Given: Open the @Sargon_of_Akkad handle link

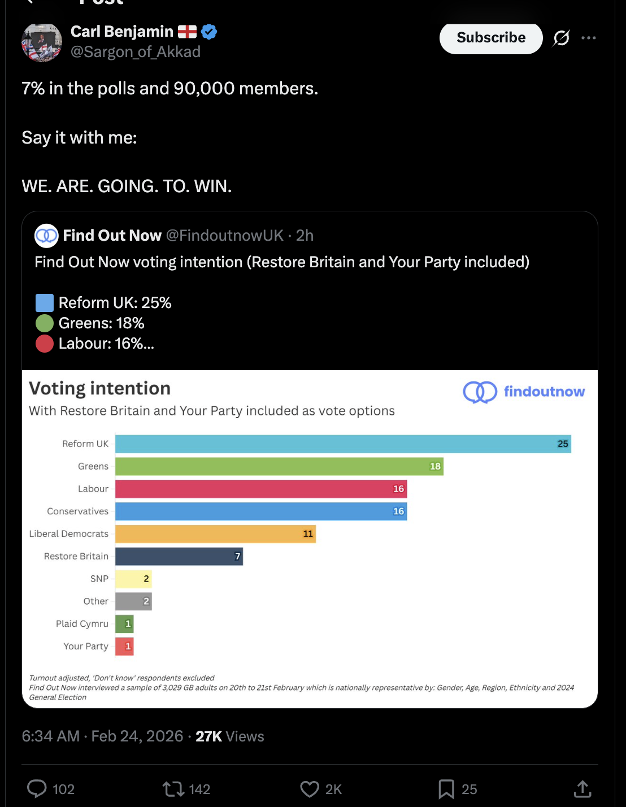Looking at the screenshot, I should 136,52.
